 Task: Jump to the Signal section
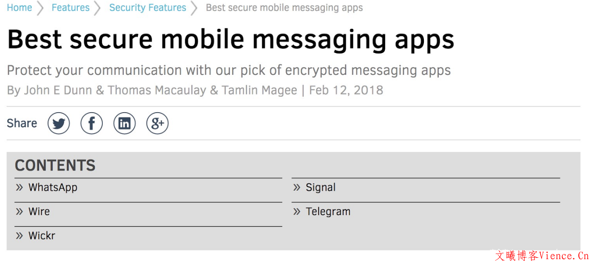click(x=321, y=187)
